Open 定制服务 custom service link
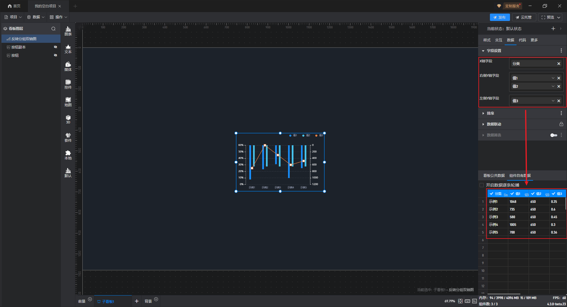567x307 pixels. 512,6
